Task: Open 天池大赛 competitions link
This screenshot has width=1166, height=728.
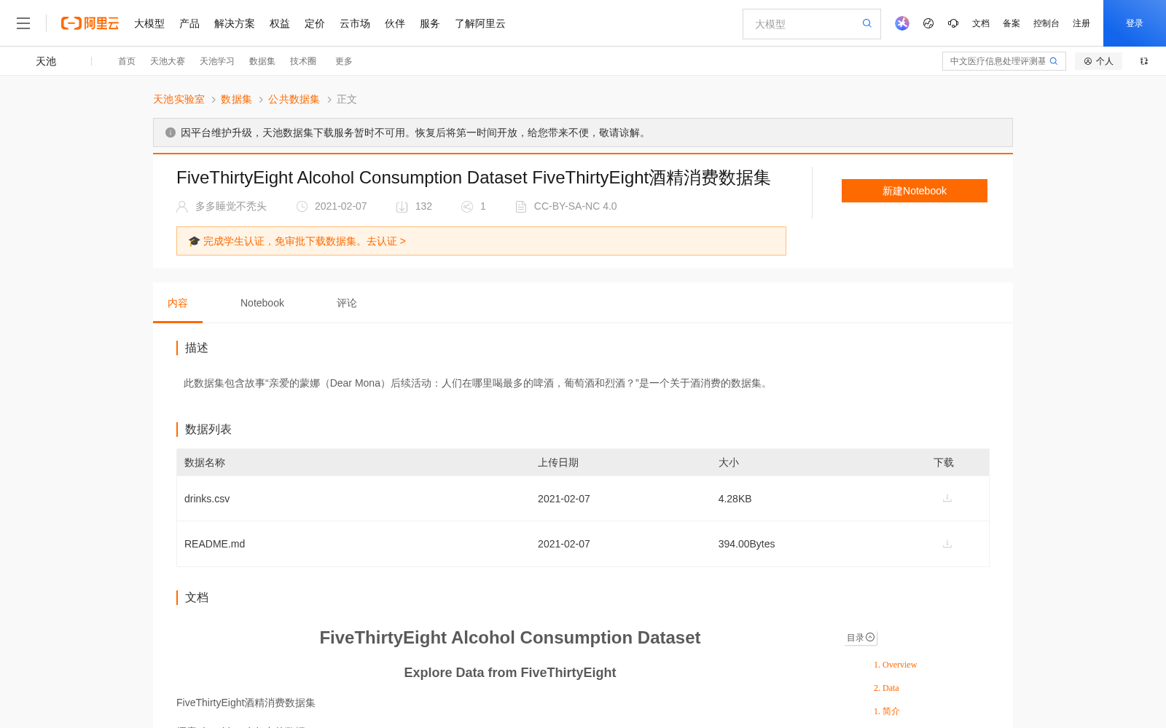Action: pyautogui.click(x=168, y=61)
